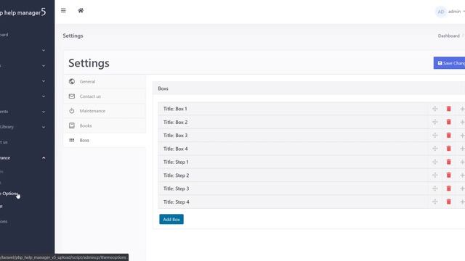Delete Box 4 with the trash icon
The image size is (465, 261).
449,149
